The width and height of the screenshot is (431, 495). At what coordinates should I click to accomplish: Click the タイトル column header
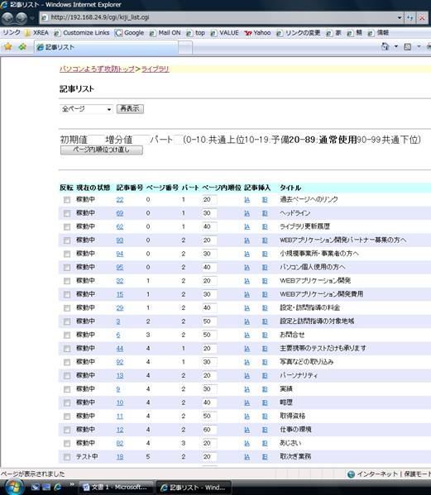(x=290, y=188)
